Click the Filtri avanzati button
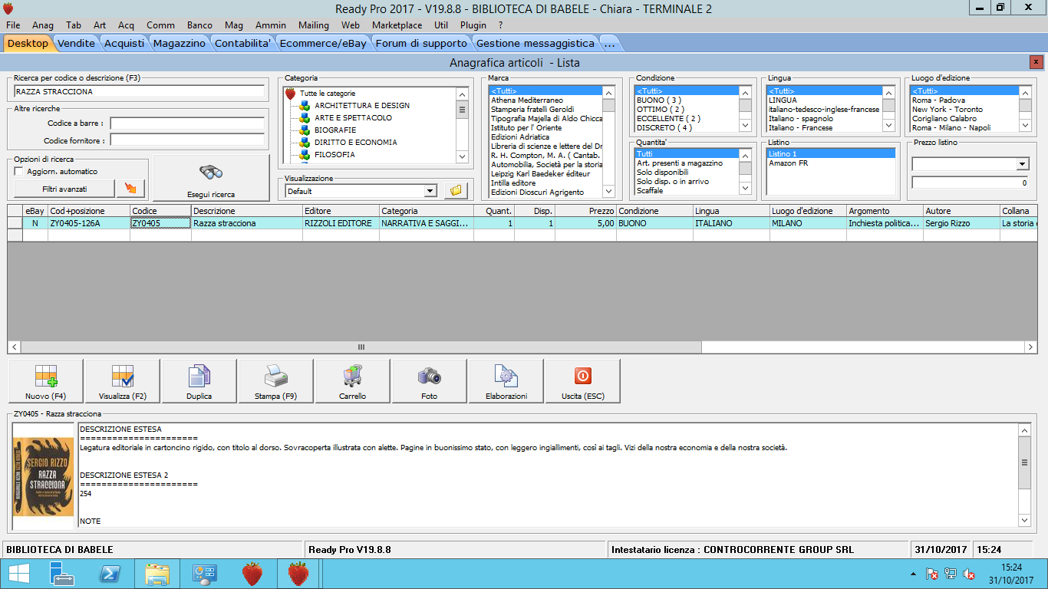Viewport: 1048px width, 589px height. coord(64,188)
